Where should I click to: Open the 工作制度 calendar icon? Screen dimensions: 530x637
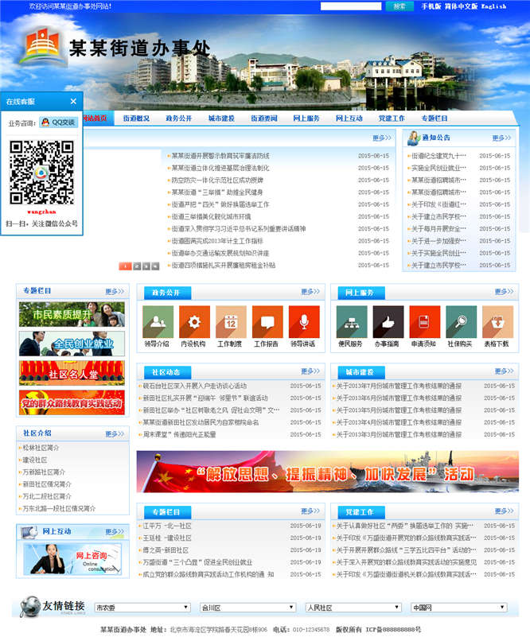coord(231,321)
